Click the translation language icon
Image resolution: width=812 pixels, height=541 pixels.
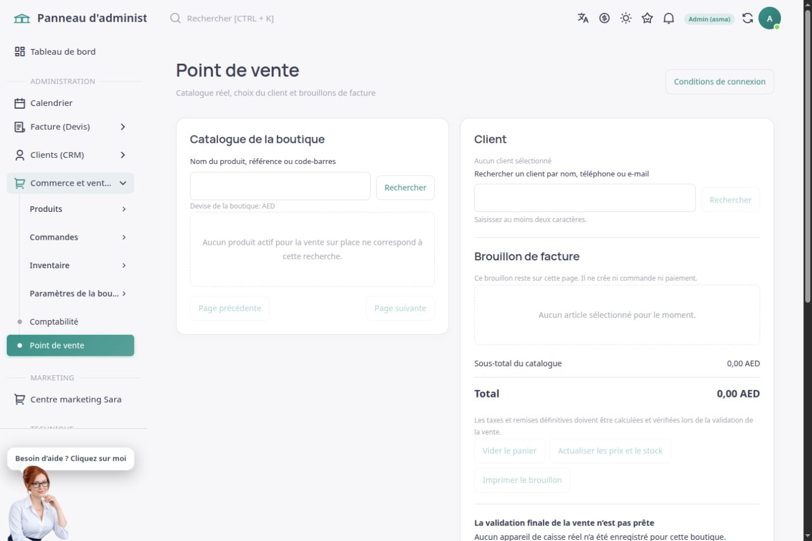pos(583,18)
